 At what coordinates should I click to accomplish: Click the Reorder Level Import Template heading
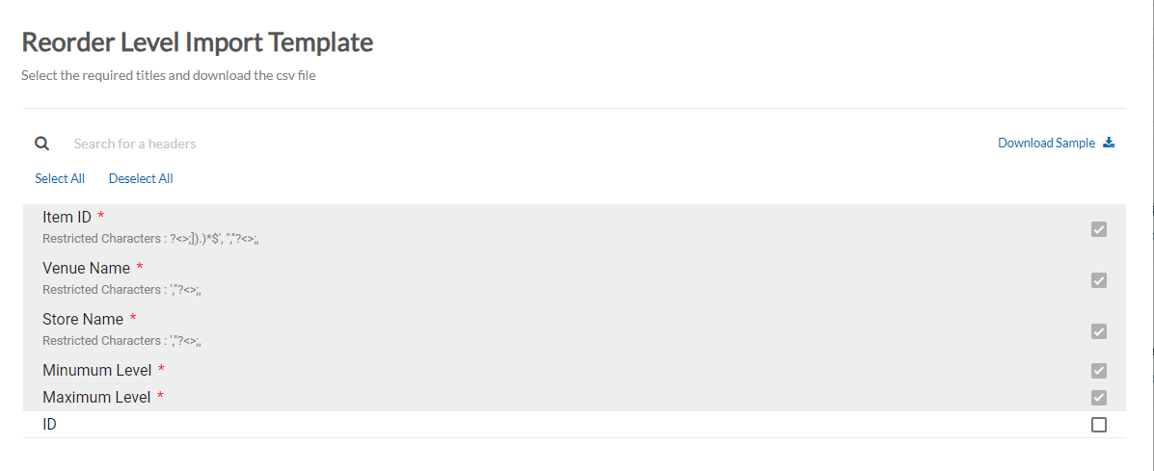pyautogui.click(x=197, y=42)
